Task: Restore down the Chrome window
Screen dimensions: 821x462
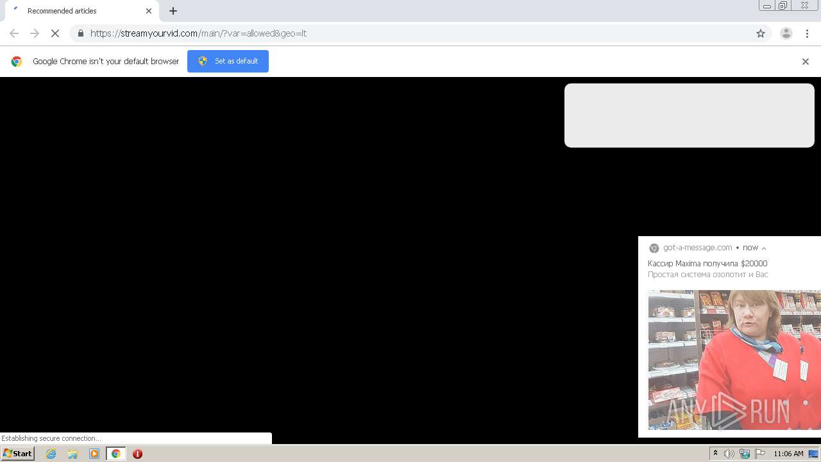Action: pyautogui.click(x=783, y=6)
